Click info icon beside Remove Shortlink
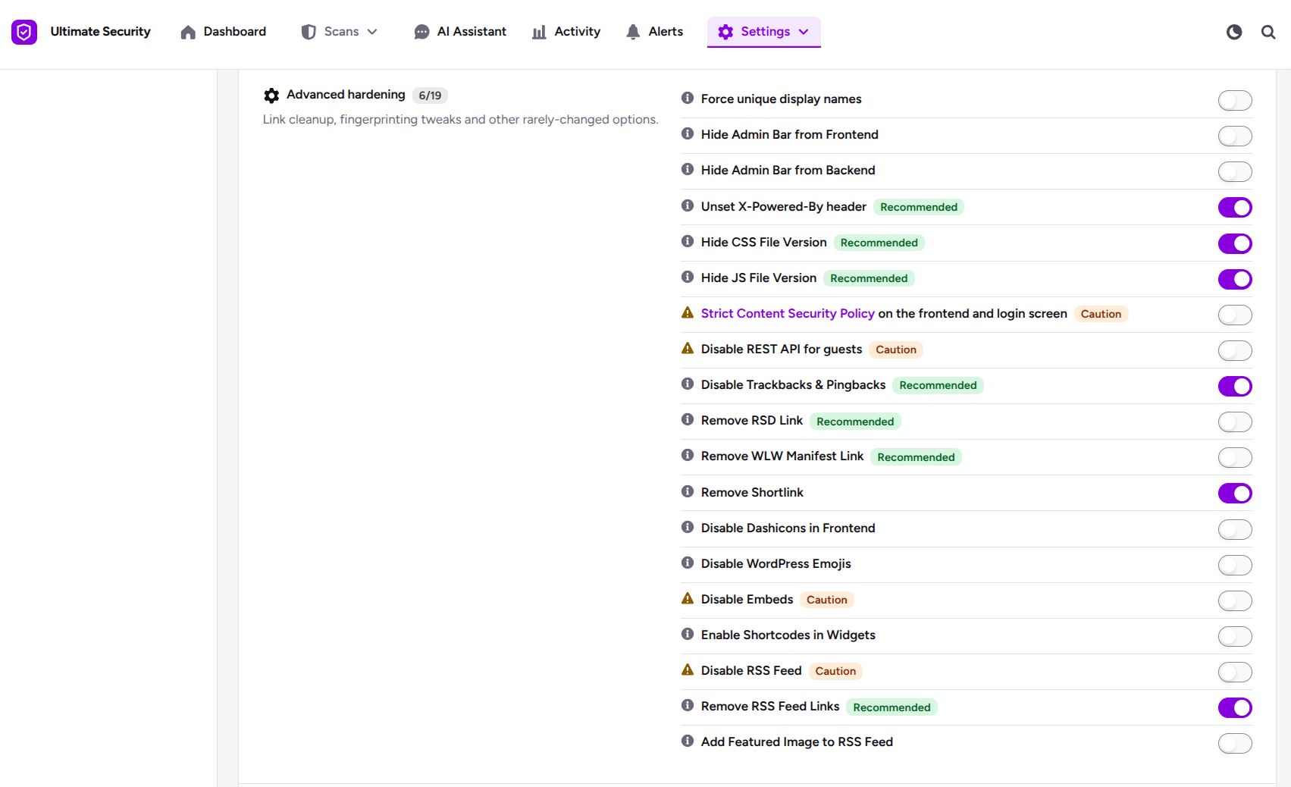This screenshot has height=787, width=1291. pos(688,491)
